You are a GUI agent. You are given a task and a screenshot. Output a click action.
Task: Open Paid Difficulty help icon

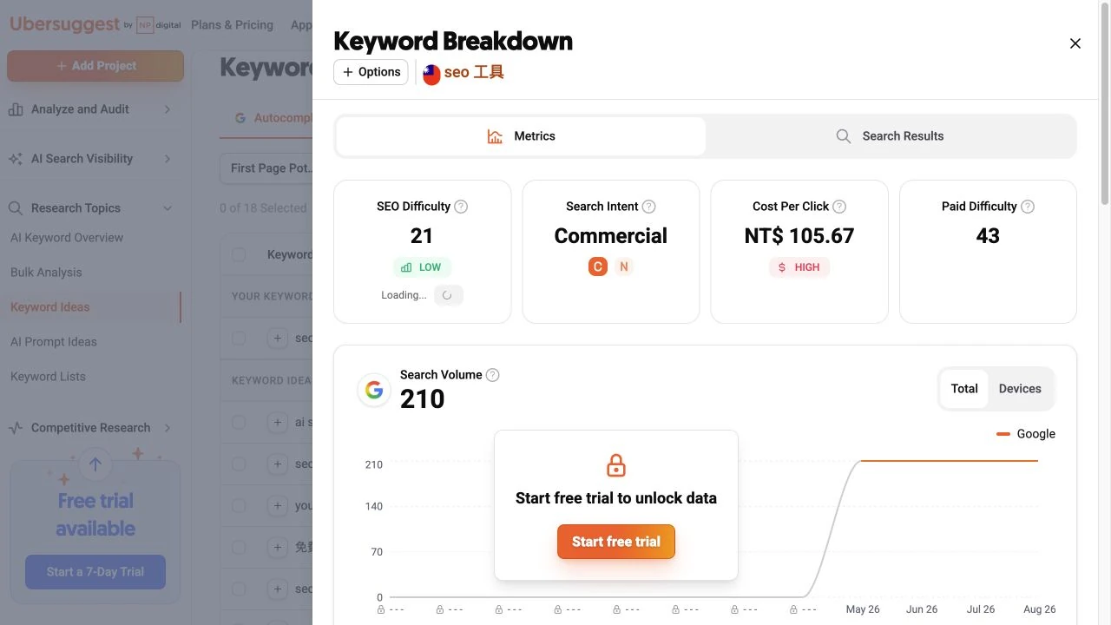pyautogui.click(x=1028, y=207)
